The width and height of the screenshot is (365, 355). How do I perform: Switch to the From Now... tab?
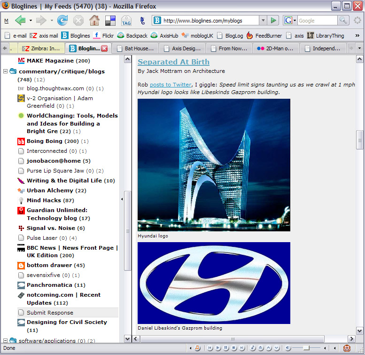(229, 48)
